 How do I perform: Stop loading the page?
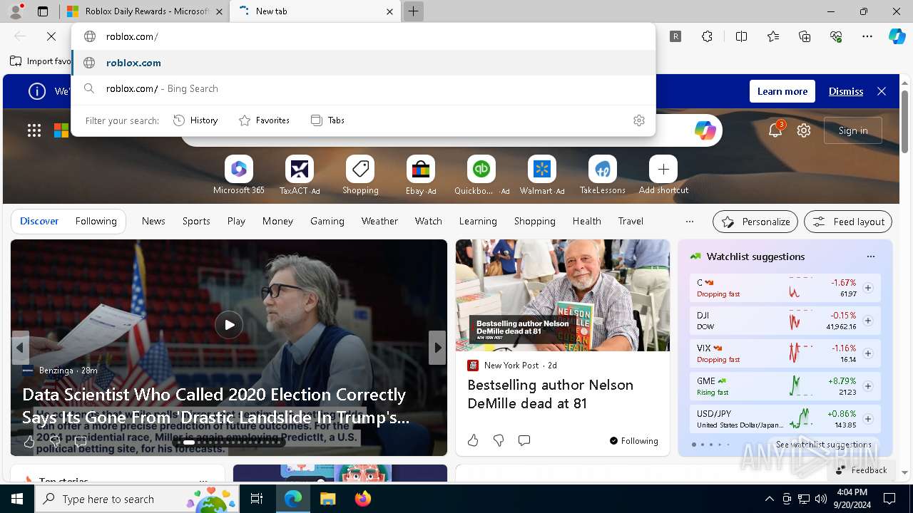(51, 36)
